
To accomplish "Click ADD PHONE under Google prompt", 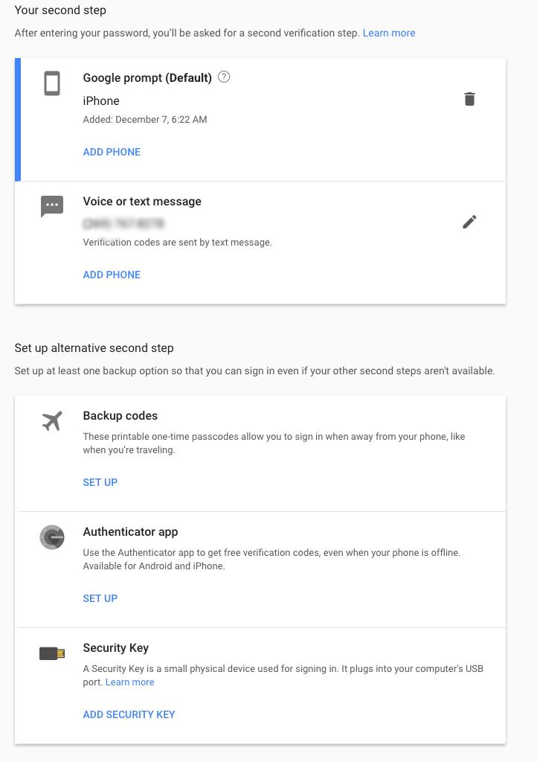I will tap(112, 152).
